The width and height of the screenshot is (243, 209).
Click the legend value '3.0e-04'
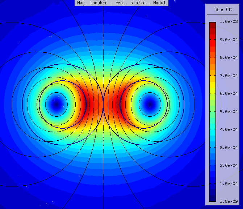[229, 148]
